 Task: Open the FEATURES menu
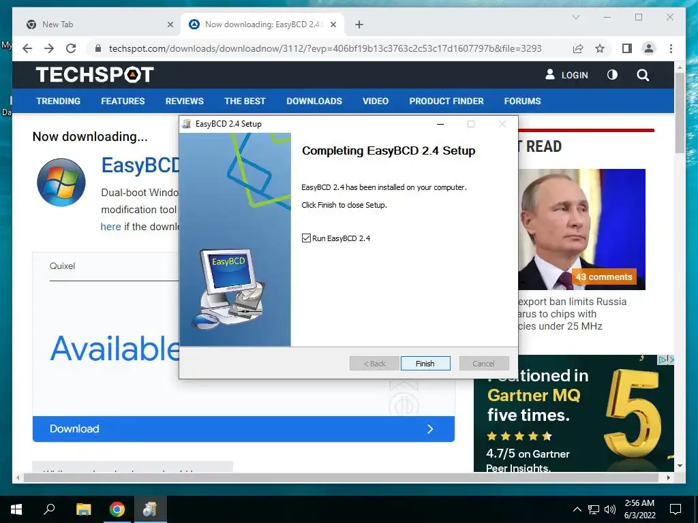coord(123,101)
